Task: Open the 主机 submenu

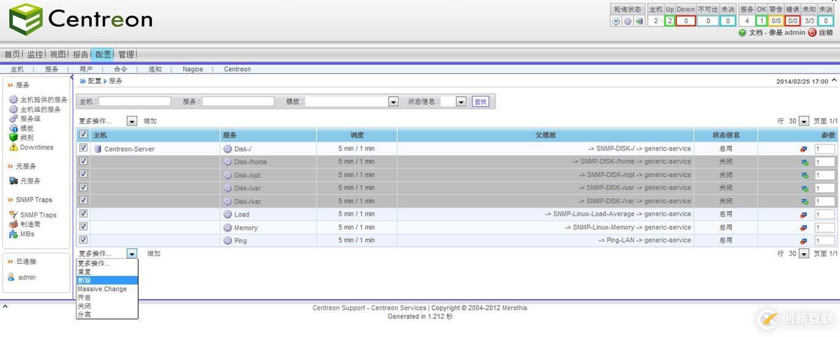Action: coord(17,69)
